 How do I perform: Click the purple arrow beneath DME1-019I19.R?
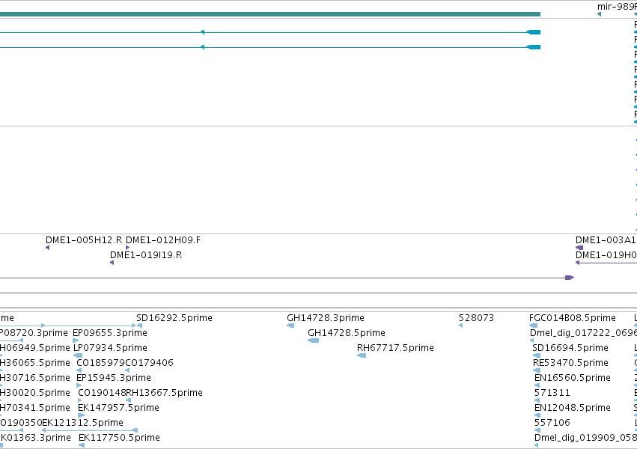(112, 263)
